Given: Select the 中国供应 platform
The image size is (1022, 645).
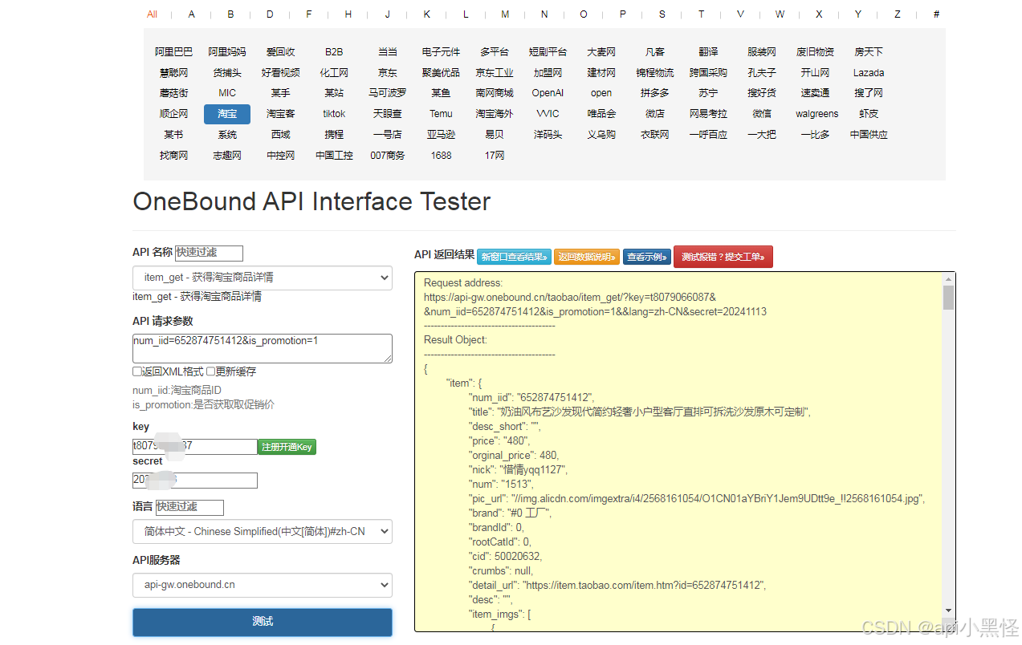Looking at the screenshot, I should pyautogui.click(x=869, y=135).
